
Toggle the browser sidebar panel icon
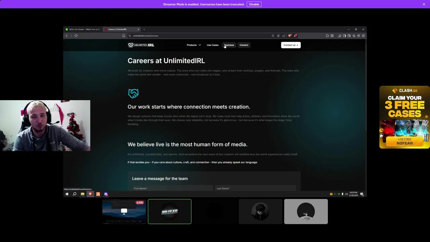[344, 36]
